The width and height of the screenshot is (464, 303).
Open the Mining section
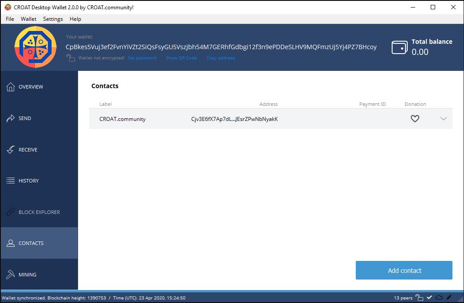point(39,274)
